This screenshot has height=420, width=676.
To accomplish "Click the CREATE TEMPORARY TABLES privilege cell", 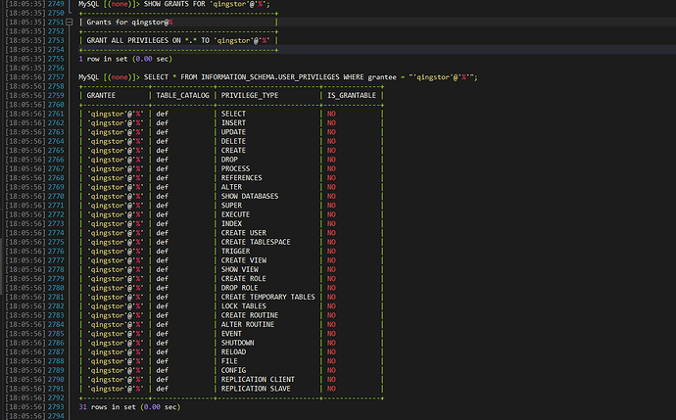I will point(267,297).
